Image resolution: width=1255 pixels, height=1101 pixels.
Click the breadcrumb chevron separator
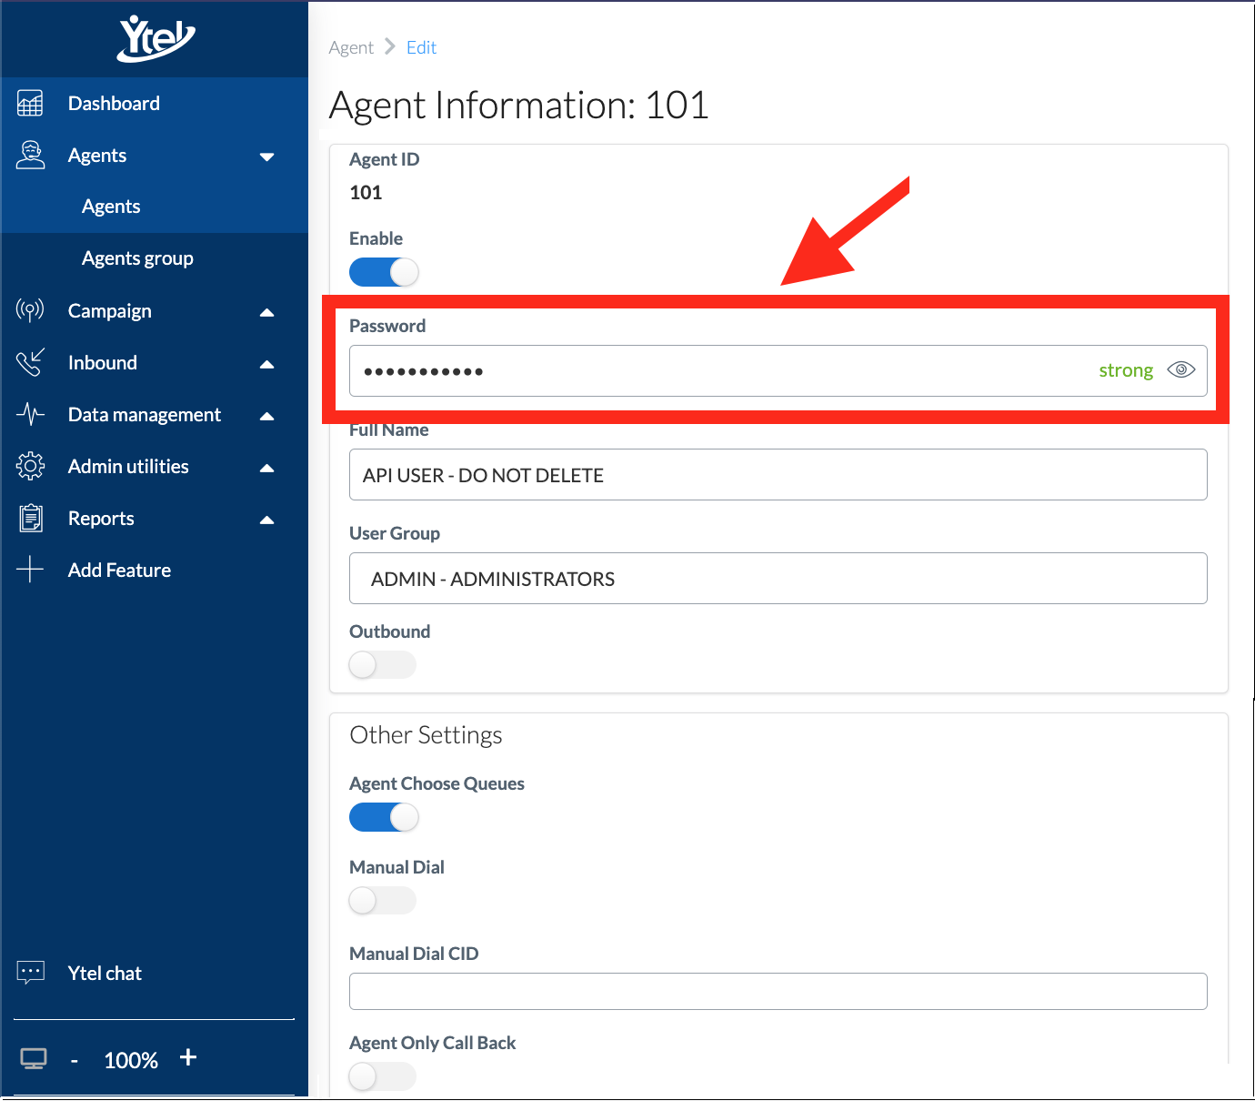click(x=390, y=46)
